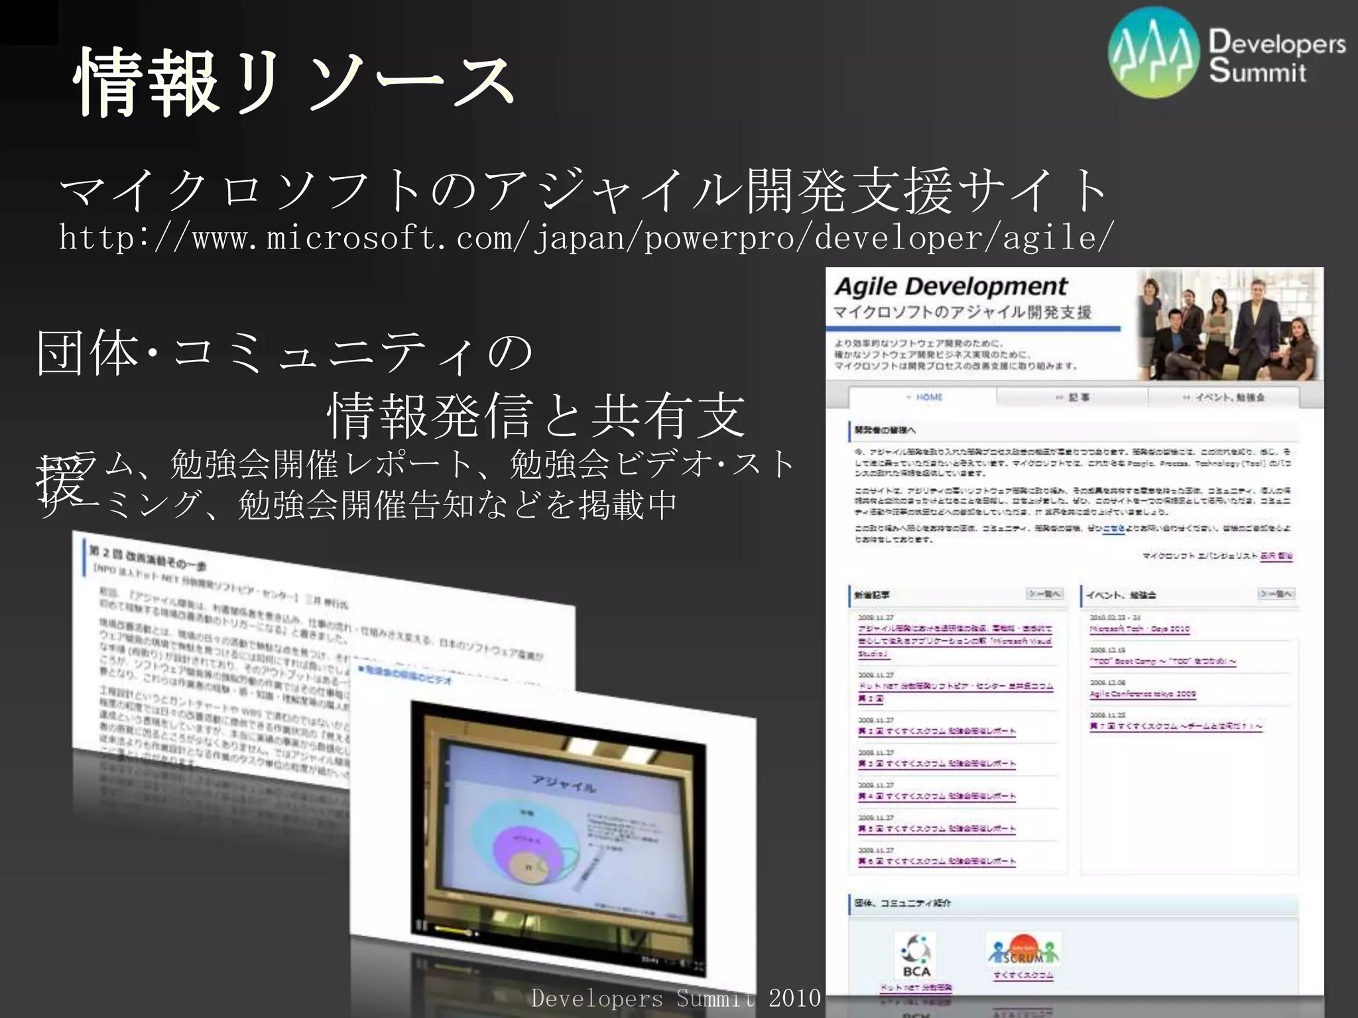1358x1018 pixels.
Task: Open 第3回 すくすくスクラム 勉強会開催レポート link
Action: point(936,763)
